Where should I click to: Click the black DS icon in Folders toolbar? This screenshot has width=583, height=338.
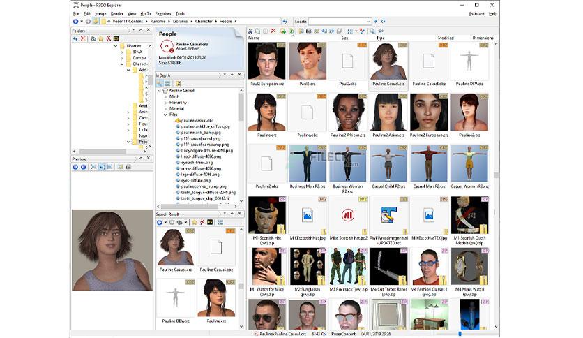pyautogui.click(x=116, y=38)
